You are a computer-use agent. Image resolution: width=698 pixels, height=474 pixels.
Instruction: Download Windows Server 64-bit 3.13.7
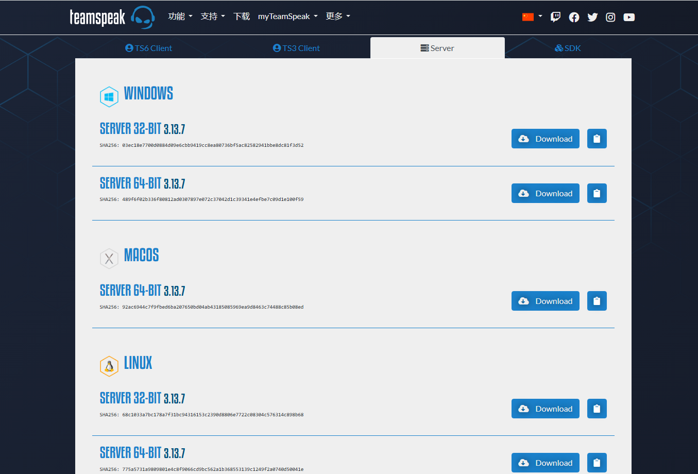pyautogui.click(x=545, y=193)
